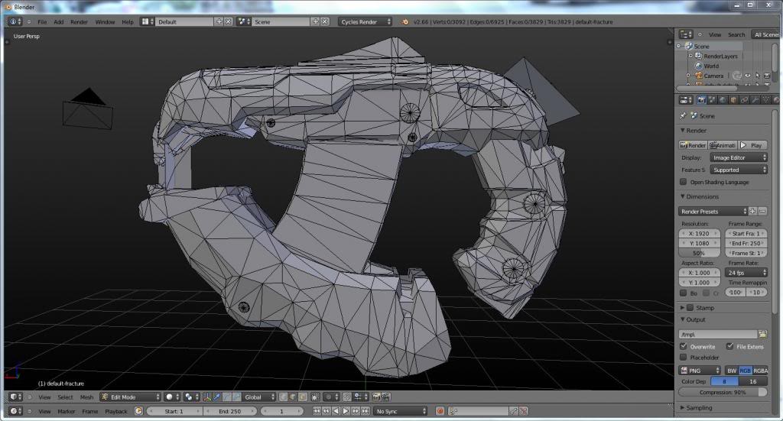Select vertex select mode
The image size is (783, 421).
point(284,397)
